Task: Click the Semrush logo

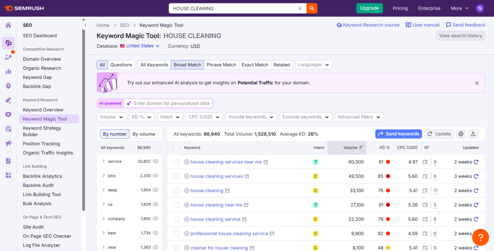Action: click(x=24, y=8)
